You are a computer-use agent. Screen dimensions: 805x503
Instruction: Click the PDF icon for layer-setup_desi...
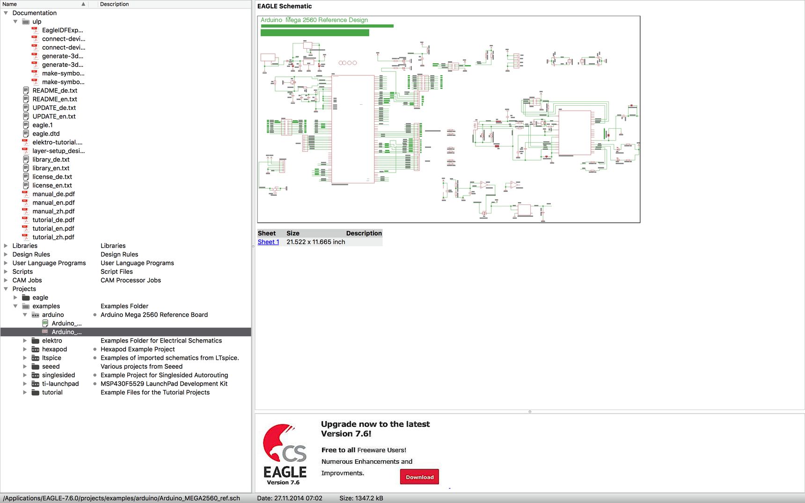pyautogui.click(x=25, y=151)
